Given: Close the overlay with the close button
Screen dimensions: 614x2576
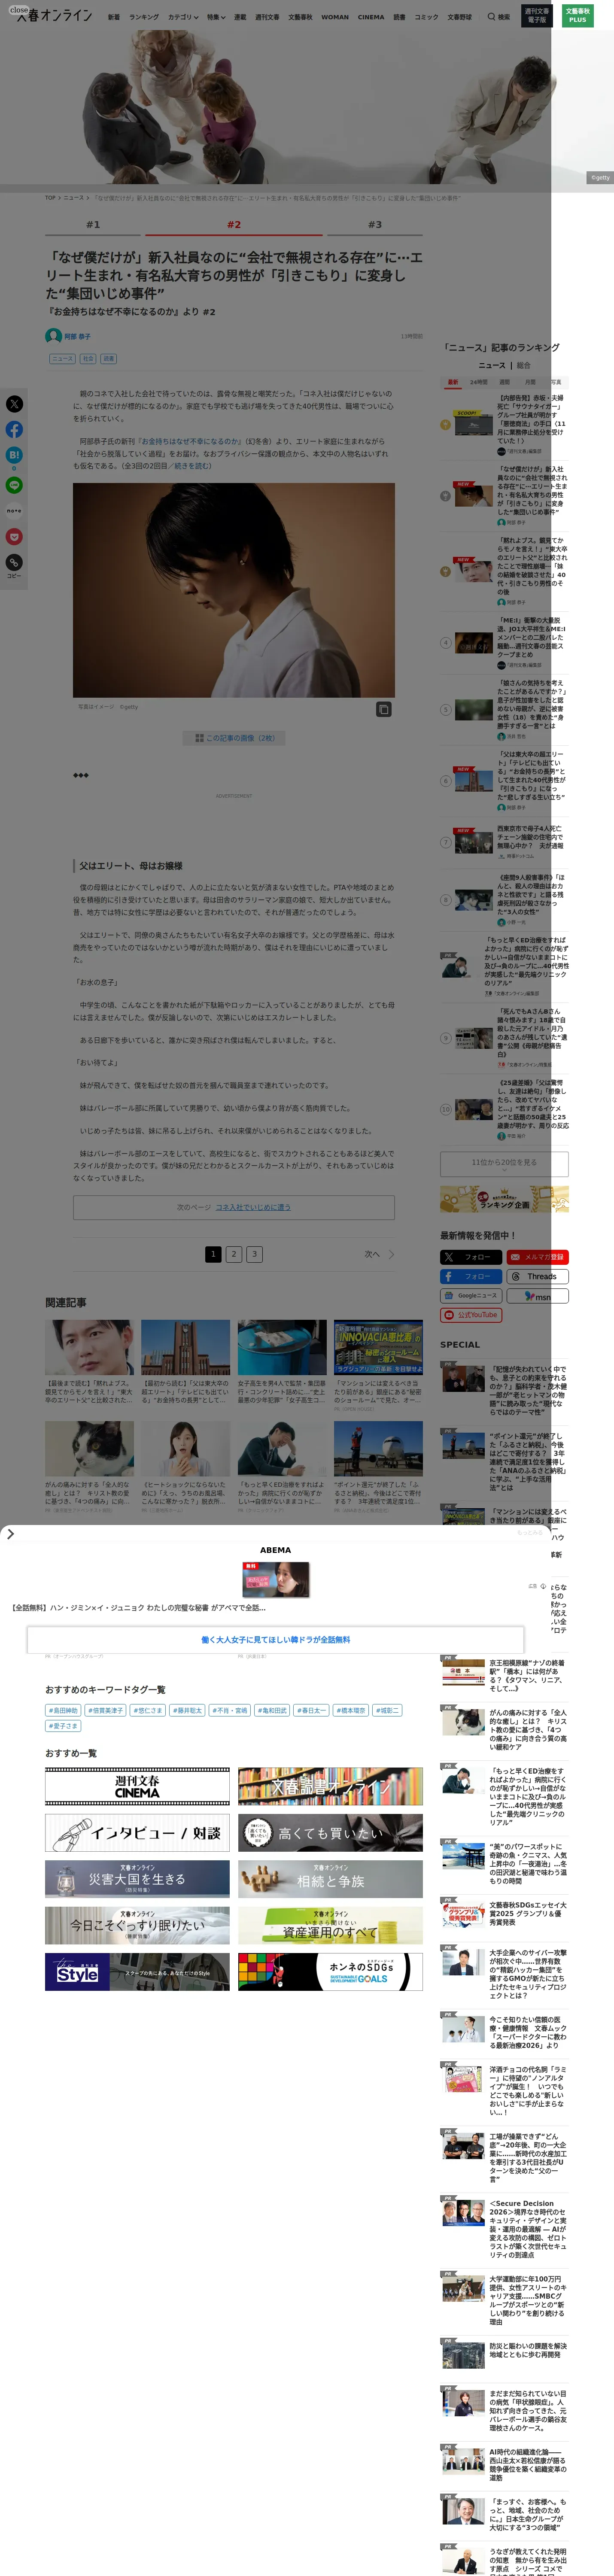Looking at the screenshot, I should (19, 10).
